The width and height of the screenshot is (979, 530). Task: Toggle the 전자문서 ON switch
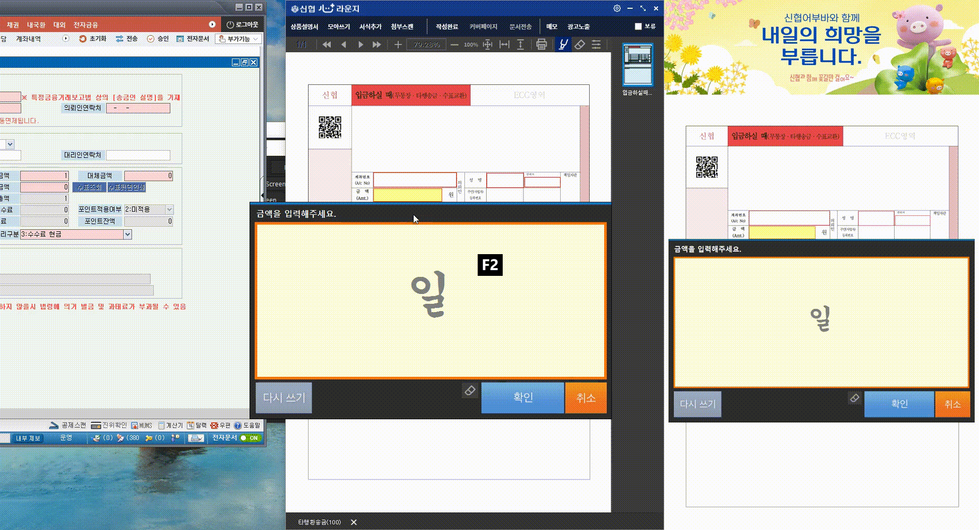coord(251,438)
